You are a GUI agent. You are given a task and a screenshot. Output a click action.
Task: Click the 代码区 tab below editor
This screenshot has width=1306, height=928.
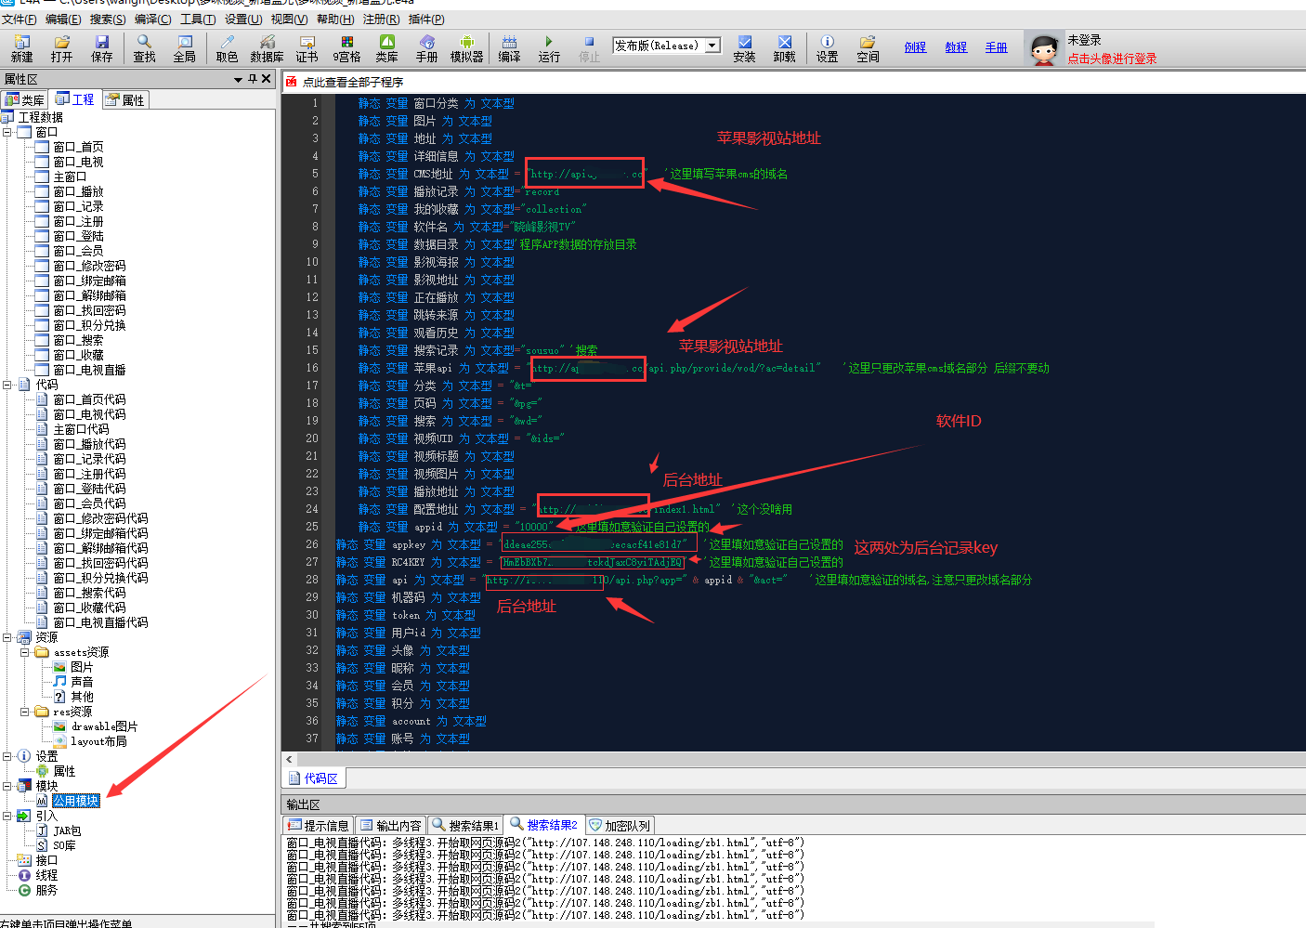pyautogui.click(x=314, y=778)
